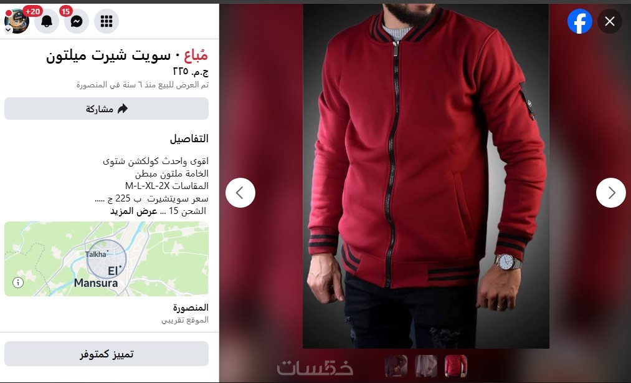The width and height of the screenshot is (631, 383).
Task: Click the share arrow icon
Action: point(122,109)
